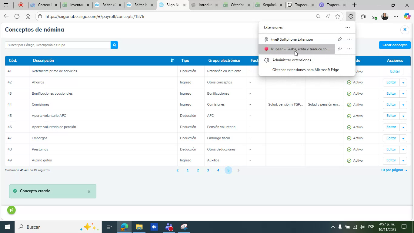Go to previous page arrow in pagination
This screenshot has height=233, width=414.
178,171
